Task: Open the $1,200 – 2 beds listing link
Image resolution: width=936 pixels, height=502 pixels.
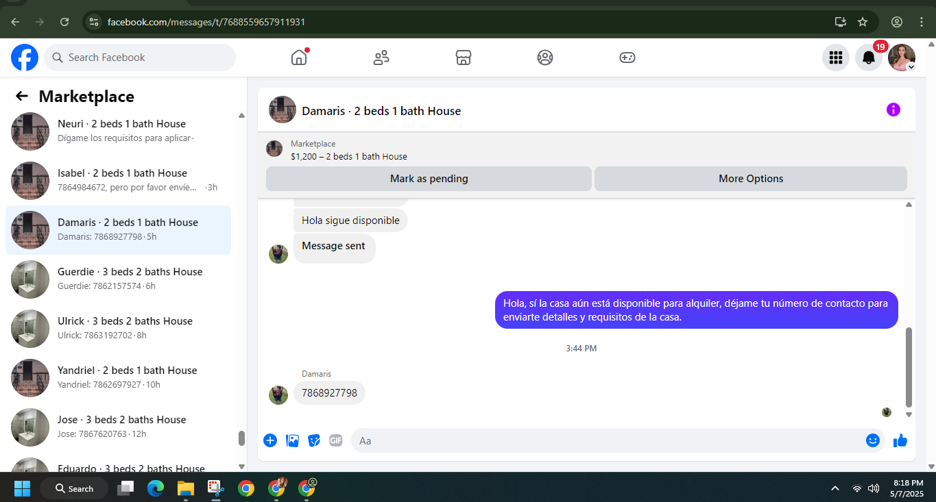Action: click(x=349, y=156)
